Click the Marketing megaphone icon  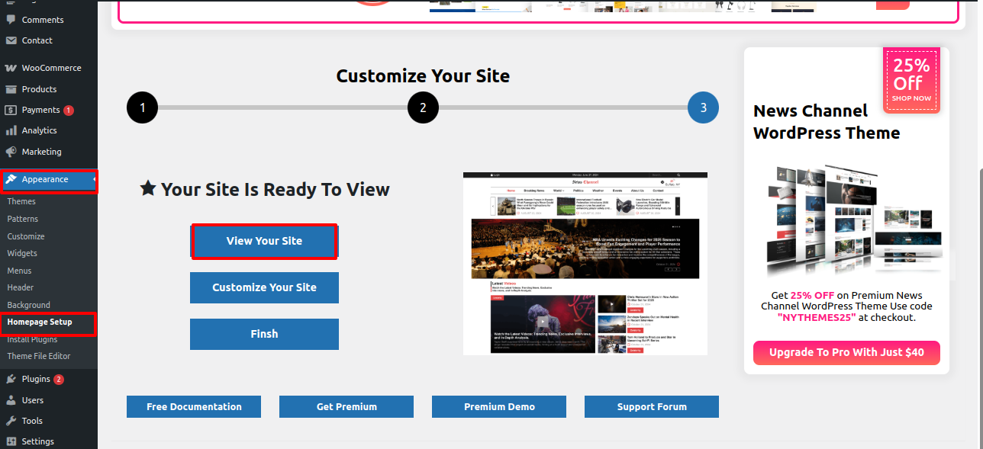click(x=11, y=152)
